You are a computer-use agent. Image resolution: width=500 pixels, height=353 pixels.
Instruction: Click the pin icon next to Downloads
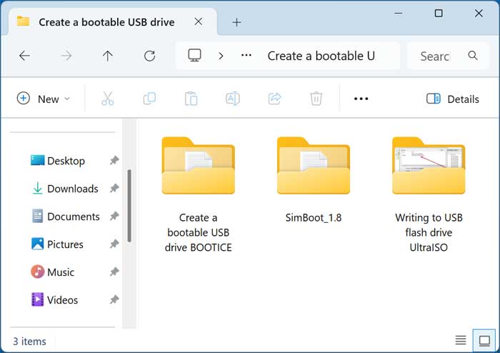click(114, 188)
